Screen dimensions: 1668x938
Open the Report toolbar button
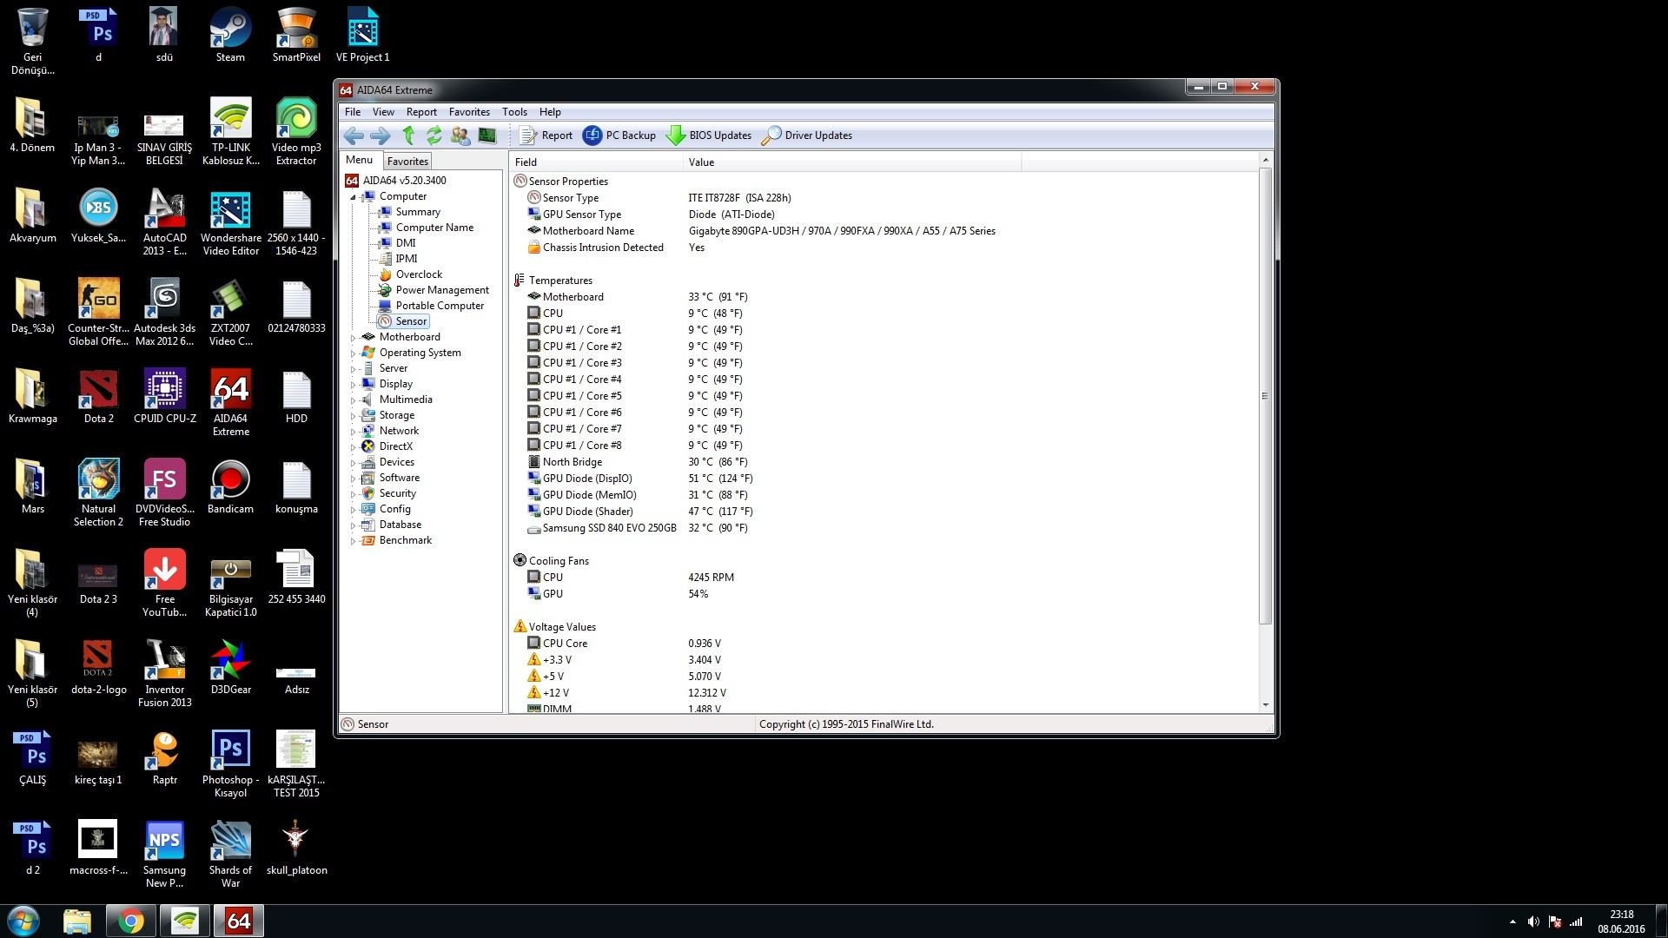coord(546,135)
